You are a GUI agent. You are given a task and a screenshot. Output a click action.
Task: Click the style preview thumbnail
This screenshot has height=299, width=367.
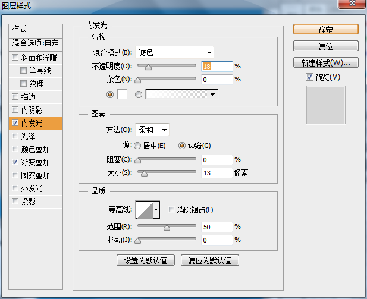point(326,105)
